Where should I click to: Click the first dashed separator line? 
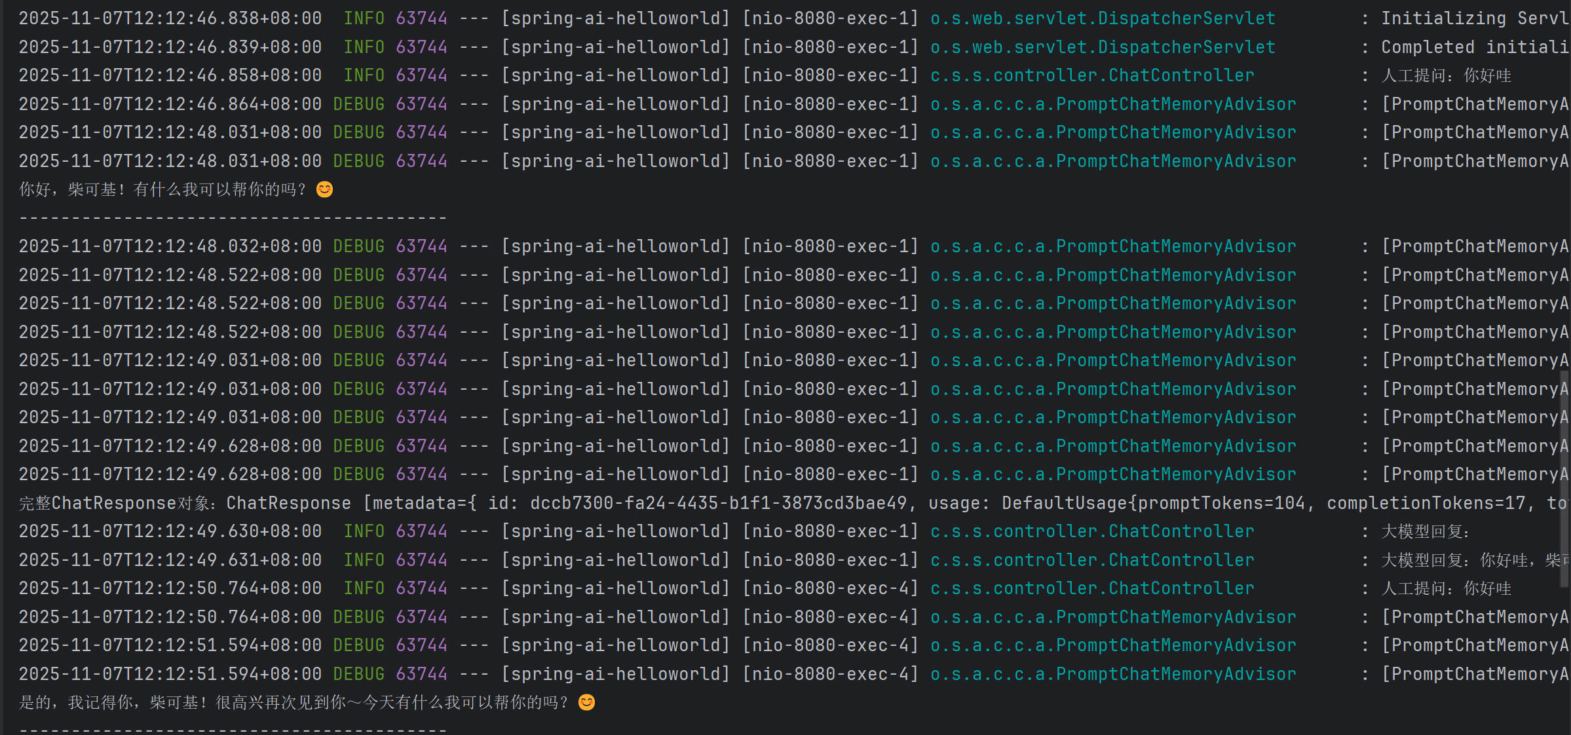(233, 217)
